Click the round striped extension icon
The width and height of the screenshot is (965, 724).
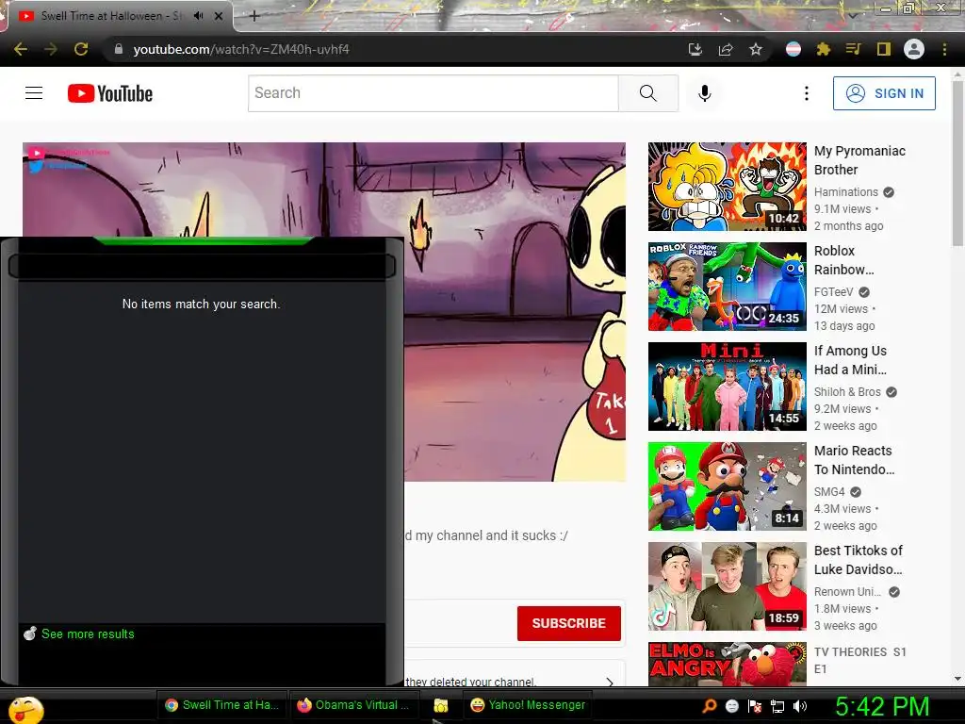793,49
